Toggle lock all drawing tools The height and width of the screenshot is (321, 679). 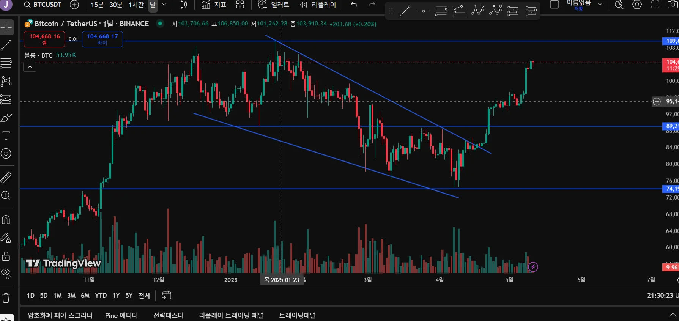6,256
